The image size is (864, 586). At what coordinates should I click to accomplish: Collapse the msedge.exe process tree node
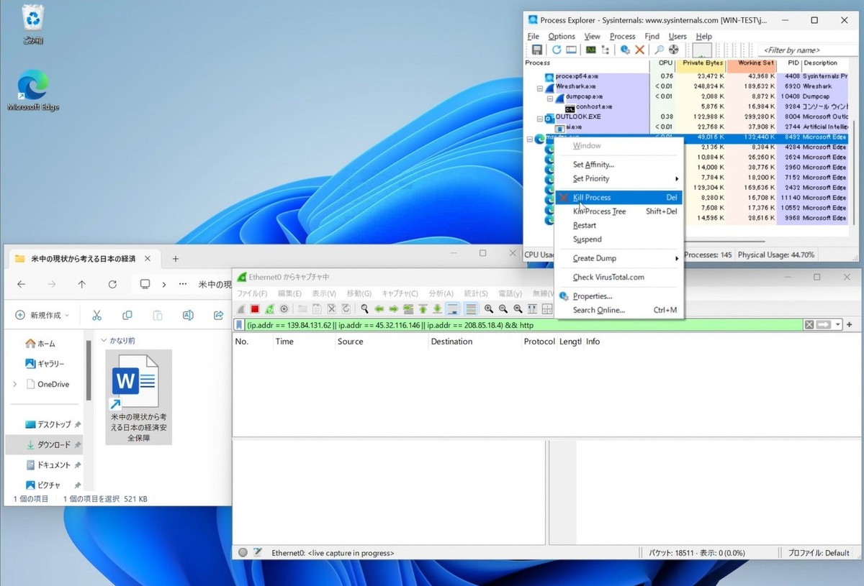pos(530,139)
